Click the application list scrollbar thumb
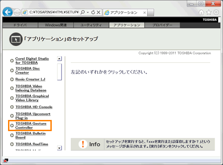The width and height of the screenshot is (223, 165). coord(59,72)
